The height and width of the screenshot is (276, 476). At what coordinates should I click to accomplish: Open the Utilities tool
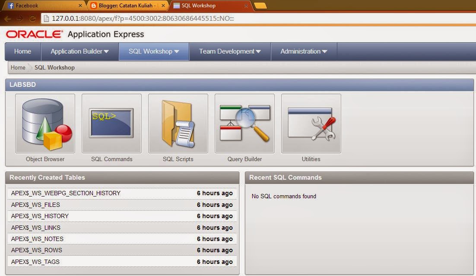point(311,123)
